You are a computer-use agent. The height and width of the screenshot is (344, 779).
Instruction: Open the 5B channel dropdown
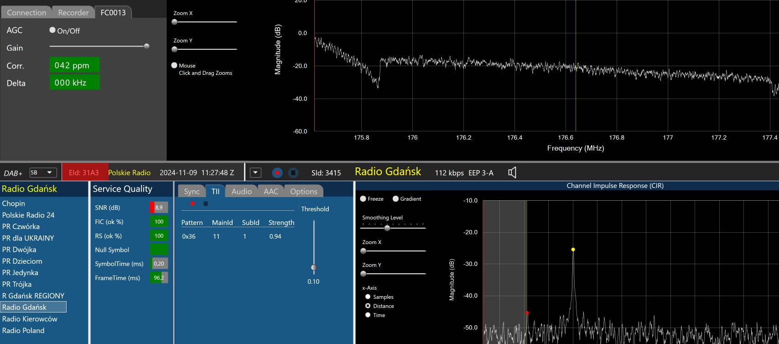point(43,173)
